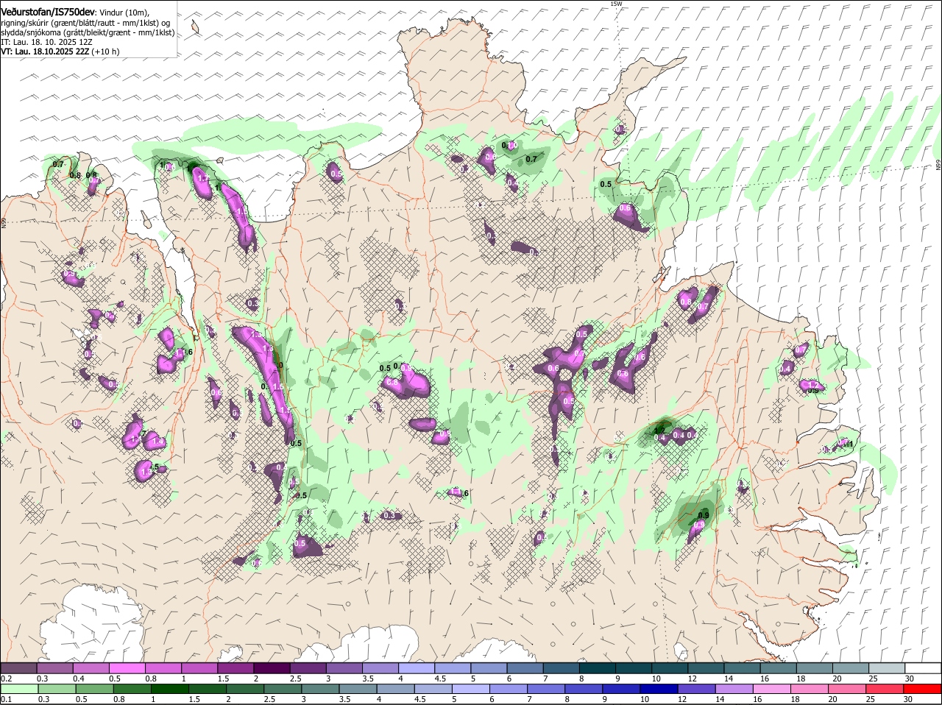Screen dimensions: 942x705
Task: Pick snow legend swatch between 0.8 and 1
Action: pyautogui.click(x=163, y=668)
